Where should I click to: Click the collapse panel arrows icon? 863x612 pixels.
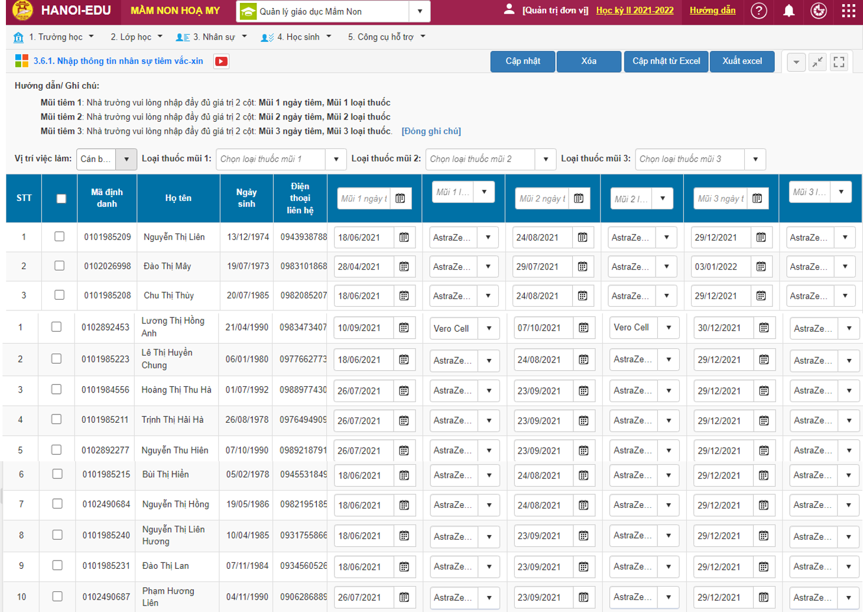[817, 61]
